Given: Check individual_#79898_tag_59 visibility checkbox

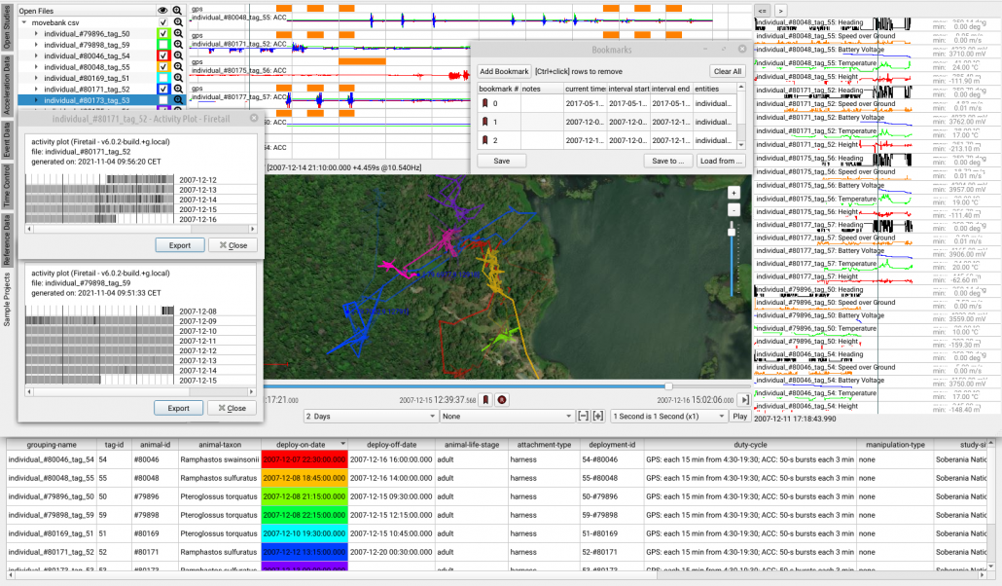Looking at the screenshot, I should click(163, 45).
